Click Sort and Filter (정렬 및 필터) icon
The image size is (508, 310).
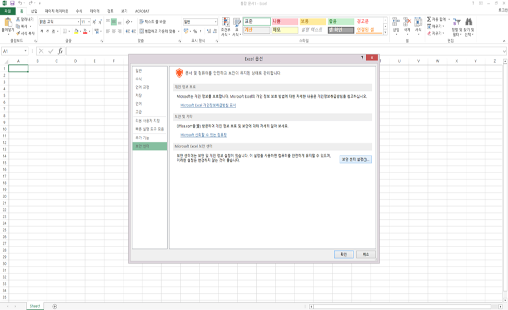click(x=456, y=22)
